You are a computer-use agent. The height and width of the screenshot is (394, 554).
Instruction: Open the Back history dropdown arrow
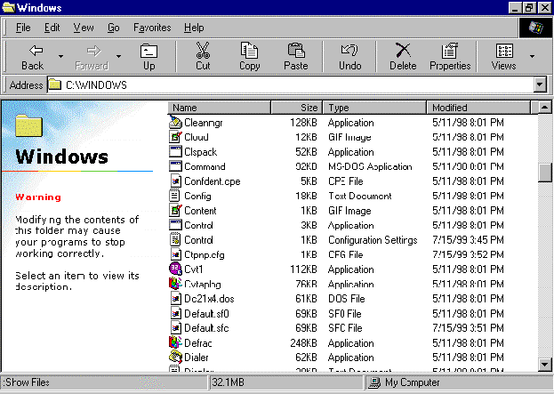tap(60, 56)
